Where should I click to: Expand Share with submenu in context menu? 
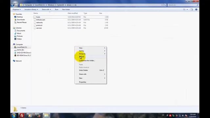[x=91, y=74]
